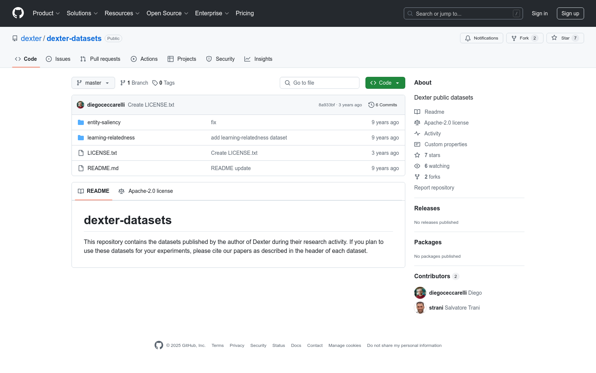
Task: Open the Product dropdown menu
Action: (46, 13)
